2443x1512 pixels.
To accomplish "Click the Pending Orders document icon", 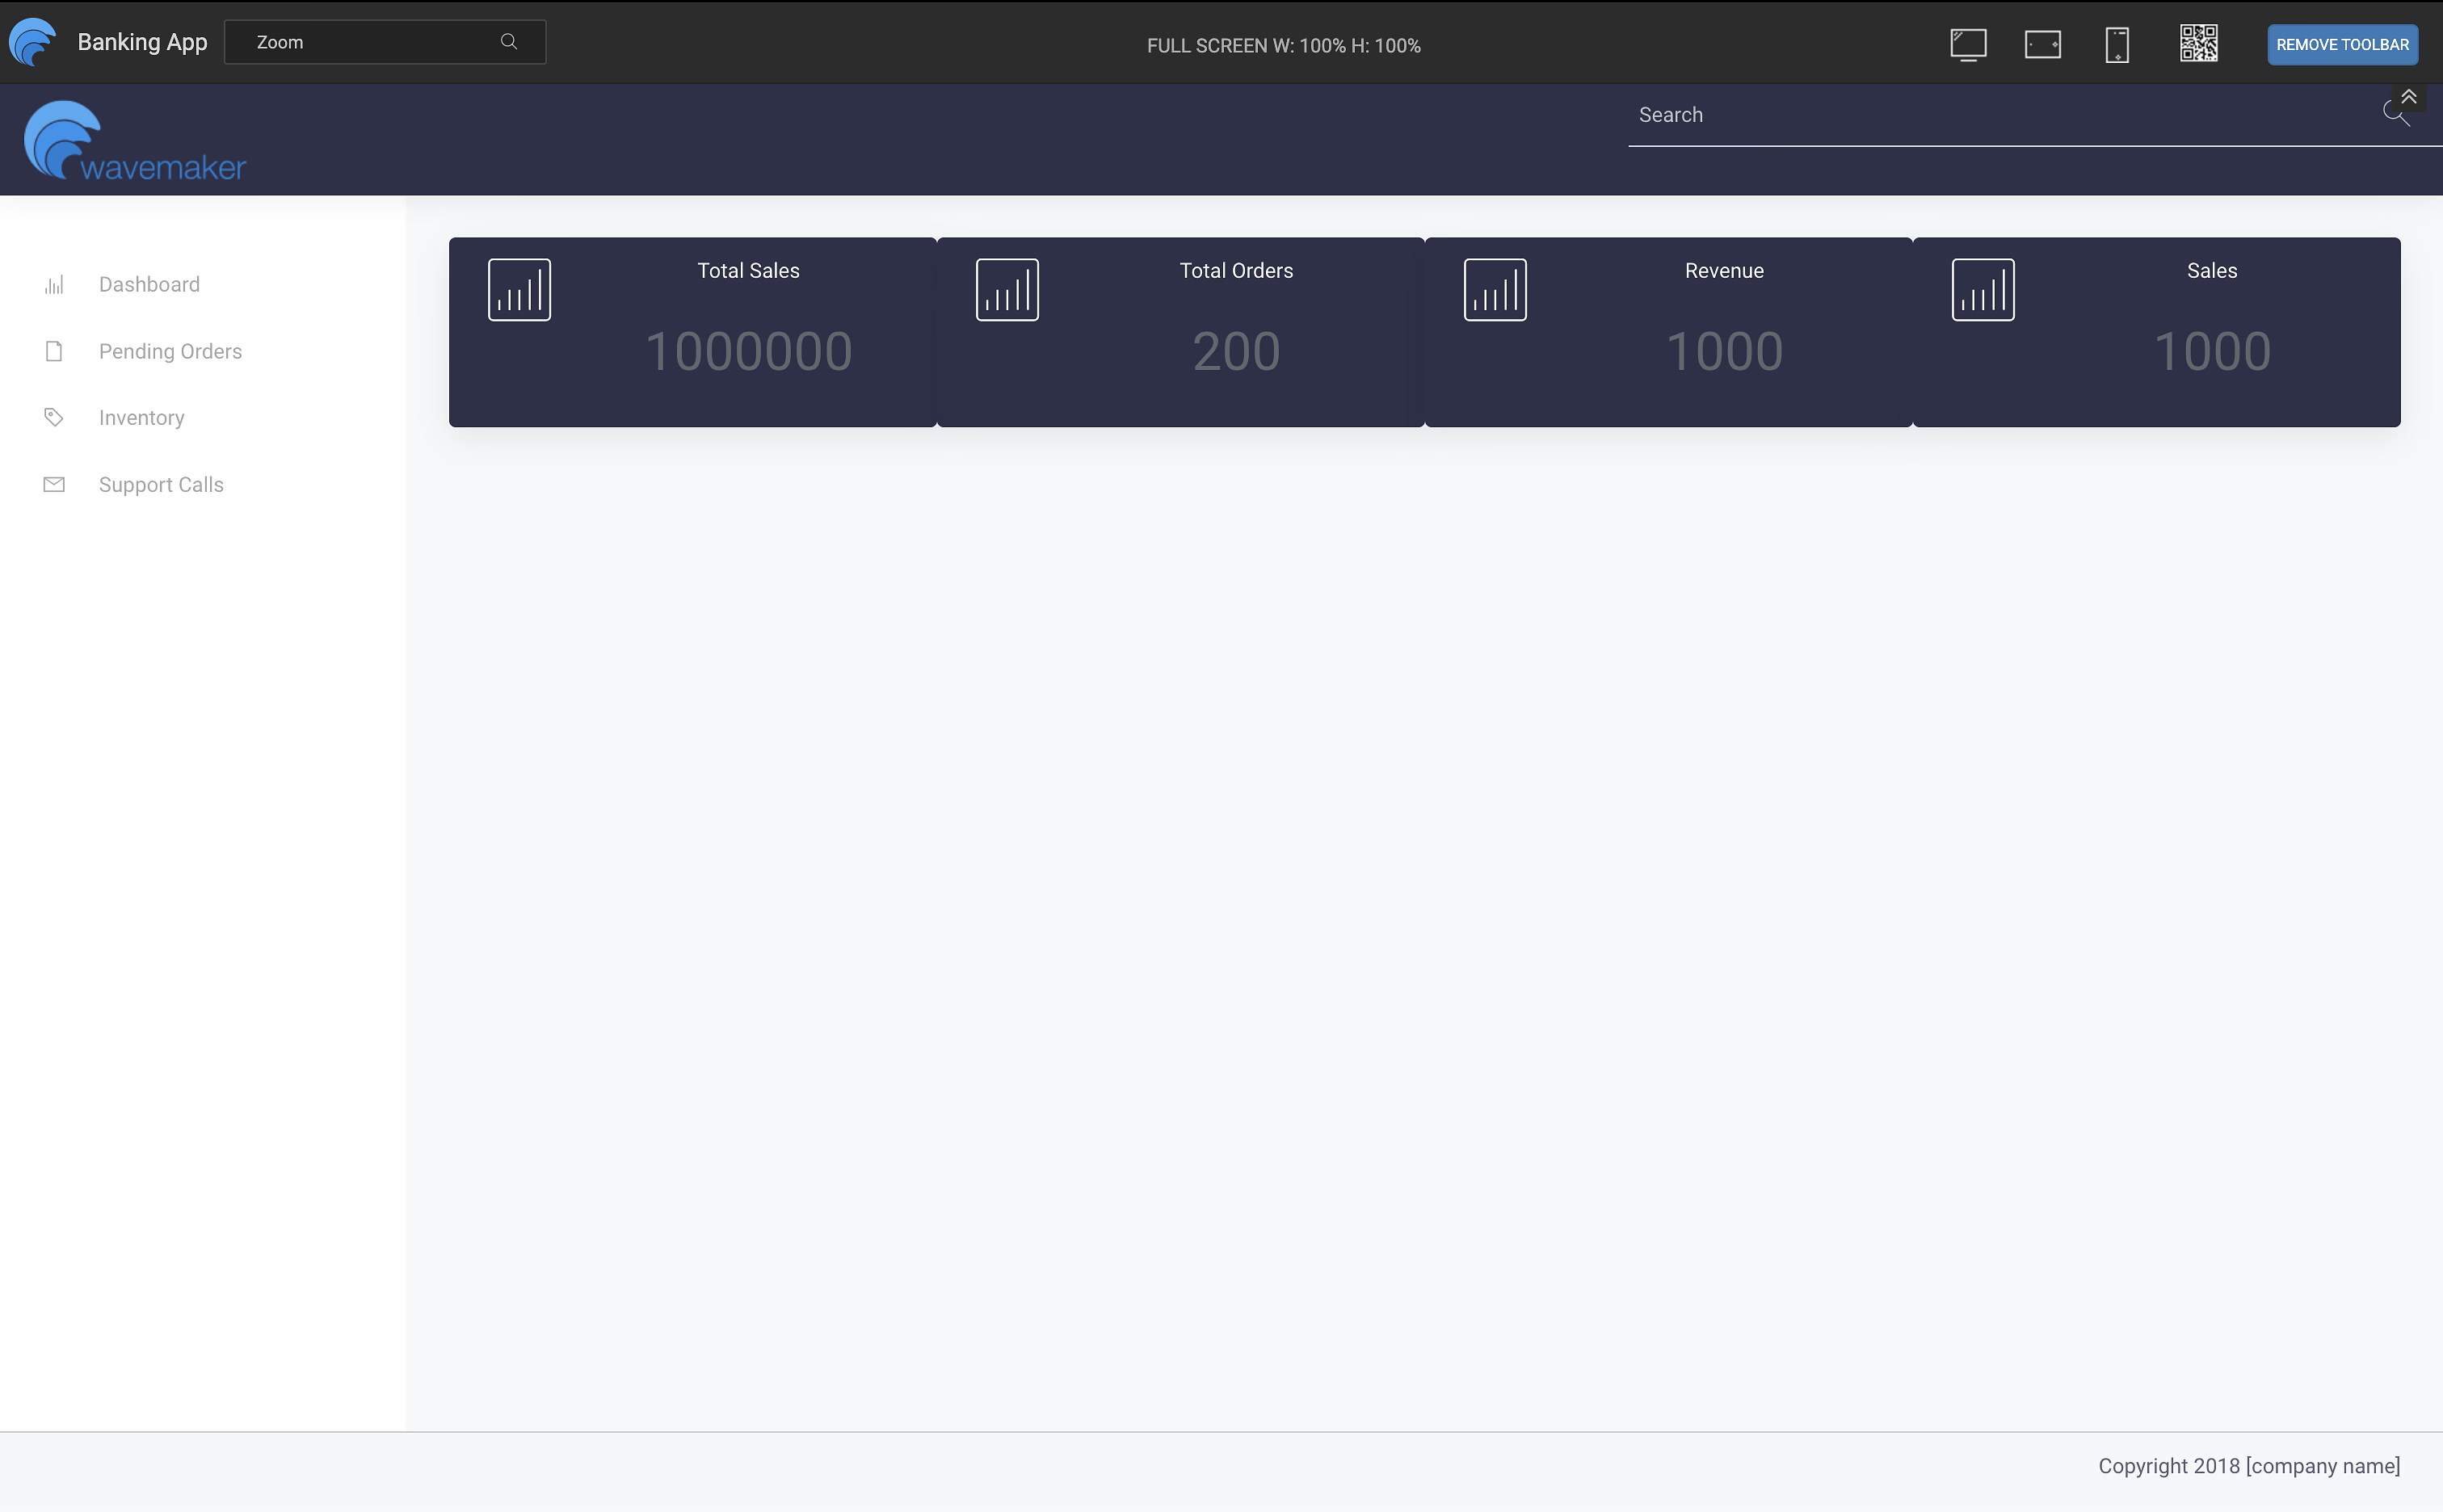I will (x=54, y=351).
